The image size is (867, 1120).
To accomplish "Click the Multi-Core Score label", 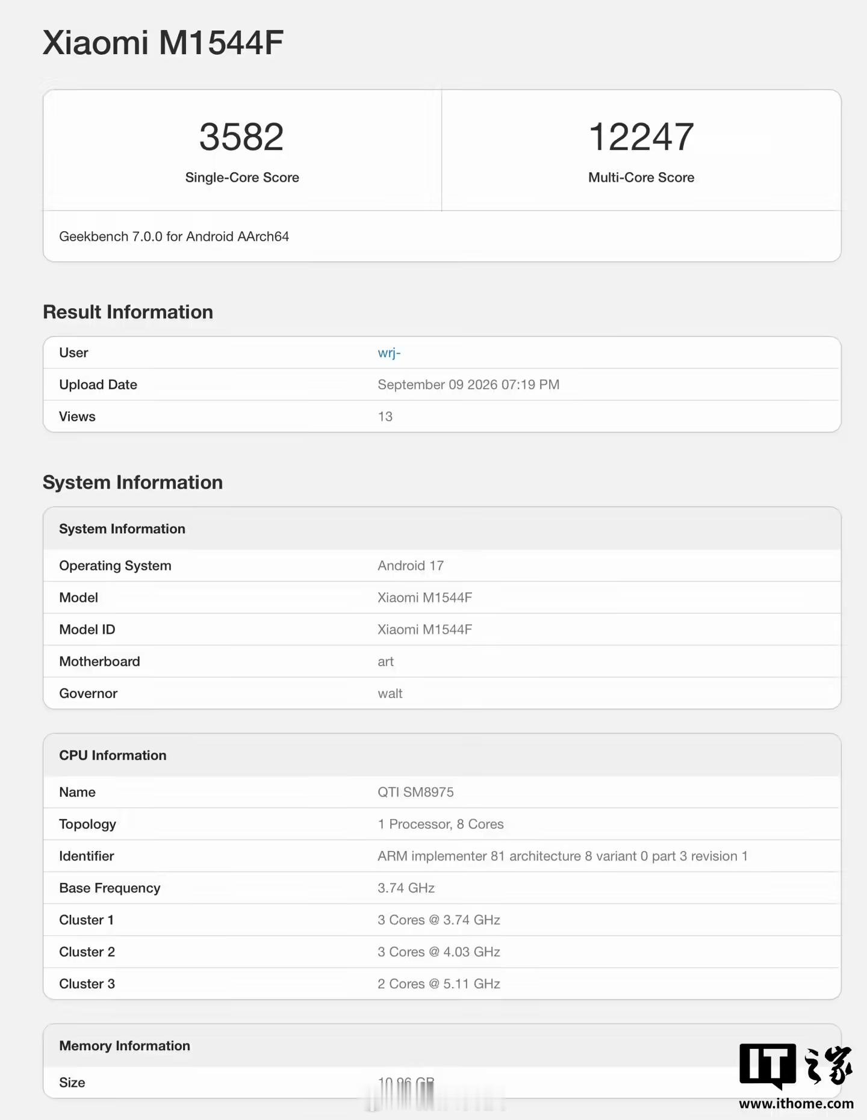I will 641,178.
